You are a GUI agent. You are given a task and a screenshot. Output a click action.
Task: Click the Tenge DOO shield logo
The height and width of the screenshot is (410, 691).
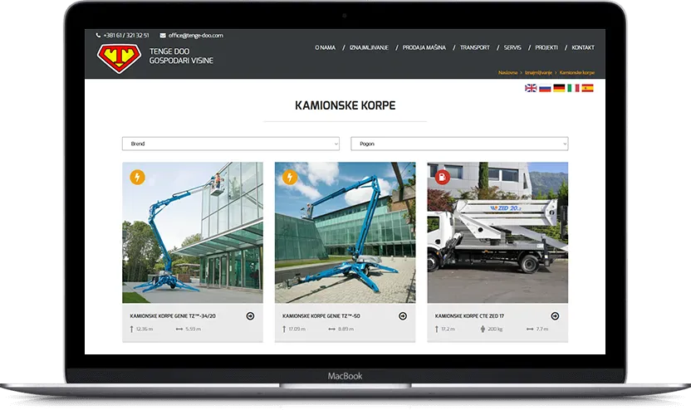119,58
